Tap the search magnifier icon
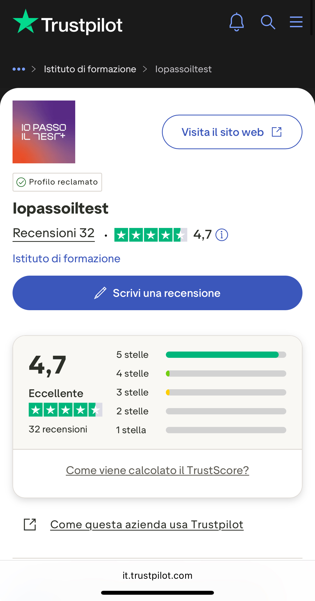 tap(268, 22)
